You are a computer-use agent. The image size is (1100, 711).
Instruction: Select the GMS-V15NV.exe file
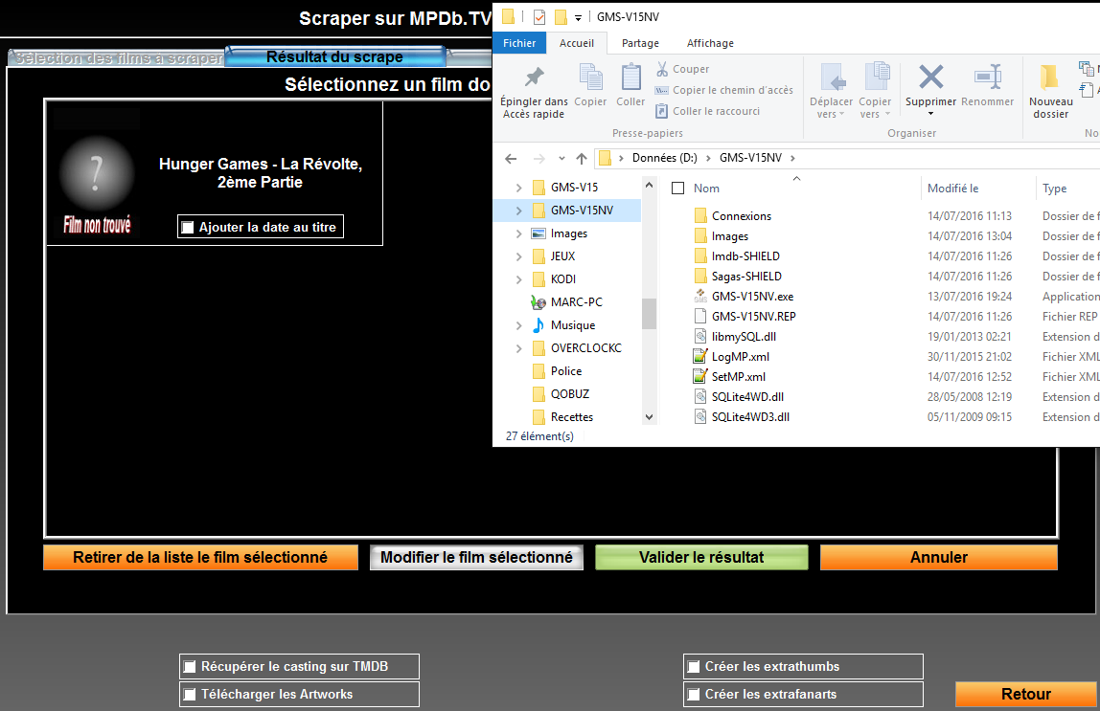pos(752,297)
